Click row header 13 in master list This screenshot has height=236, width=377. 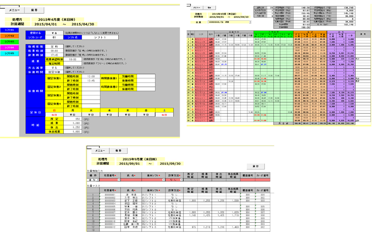[93, 230]
